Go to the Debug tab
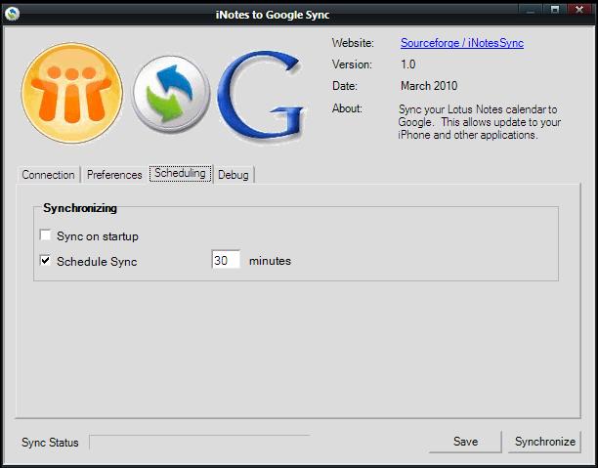 (x=234, y=175)
